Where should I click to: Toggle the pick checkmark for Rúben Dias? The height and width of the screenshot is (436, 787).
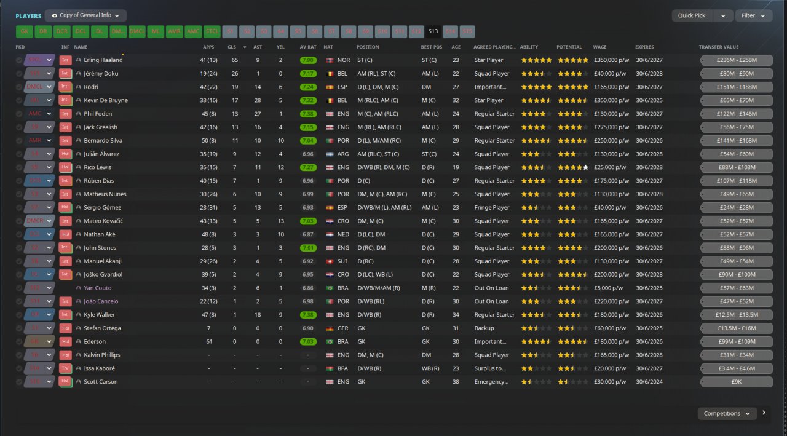[x=19, y=181]
